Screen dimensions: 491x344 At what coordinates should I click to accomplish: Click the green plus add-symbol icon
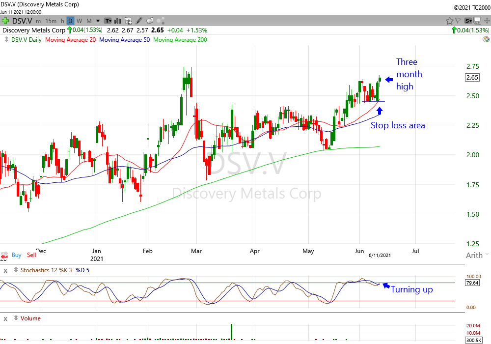coord(5,21)
